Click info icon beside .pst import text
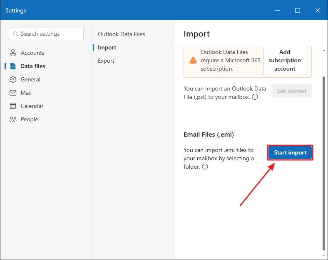 pos(255,97)
